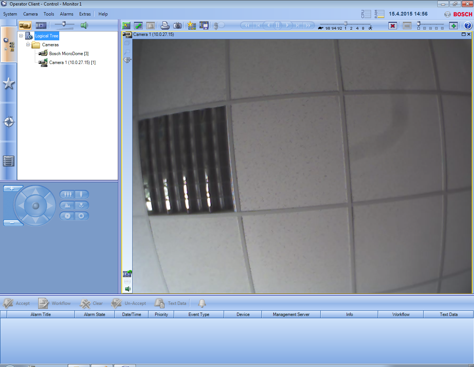Toggle audio in Camera 1 image pane
The width and height of the screenshot is (474, 367).
(127, 289)
